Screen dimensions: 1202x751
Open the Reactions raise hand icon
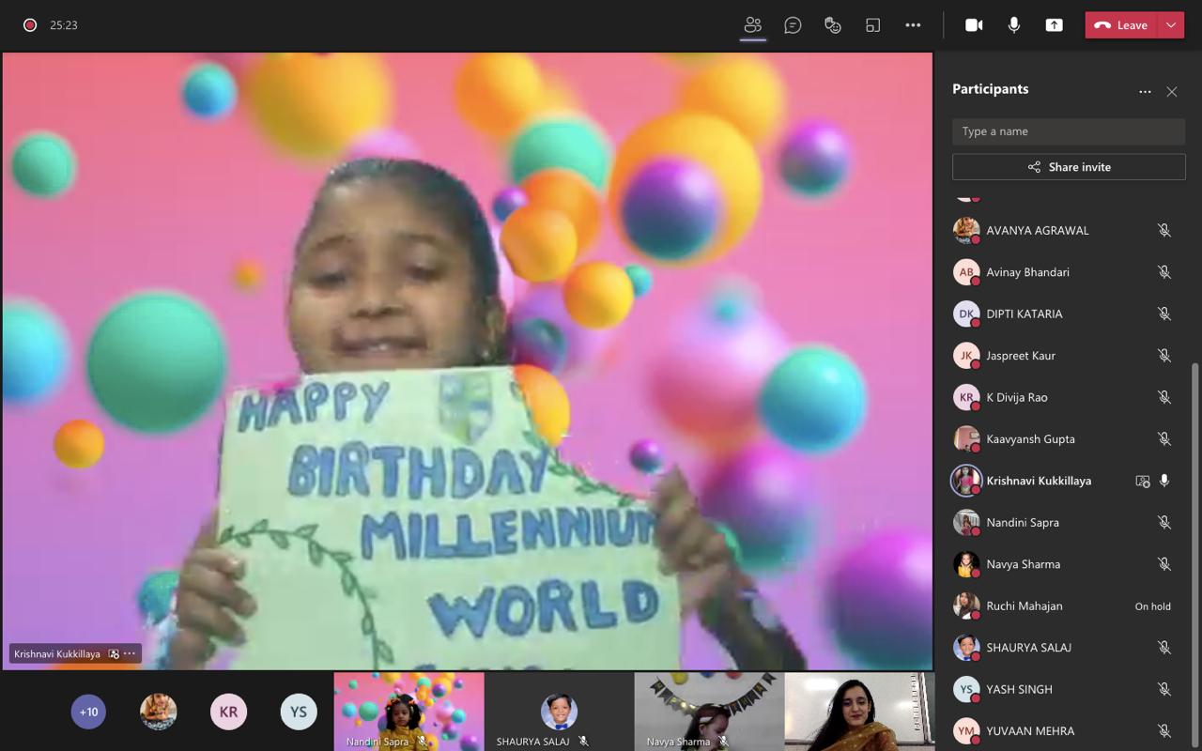click(832, 25)
